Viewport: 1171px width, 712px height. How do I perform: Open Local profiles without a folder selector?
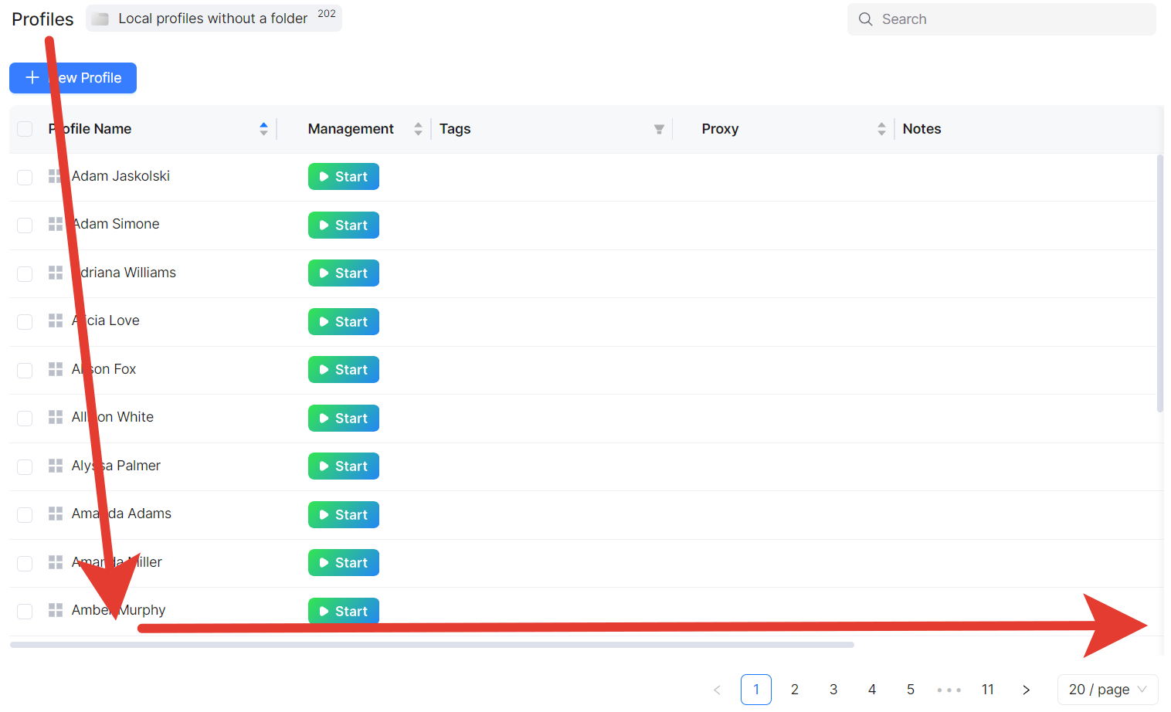click(213, 19)
